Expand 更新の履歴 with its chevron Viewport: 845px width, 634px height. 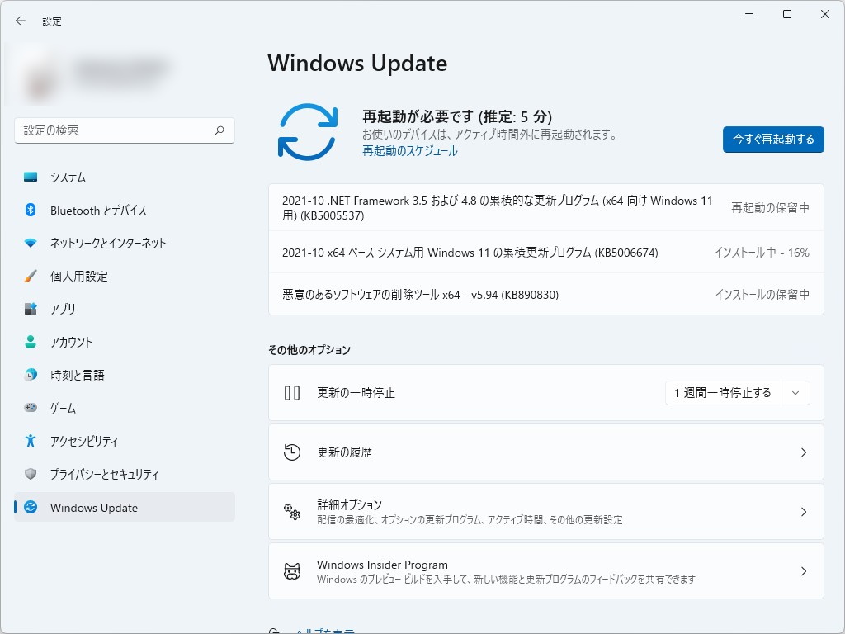click(803, 452)
